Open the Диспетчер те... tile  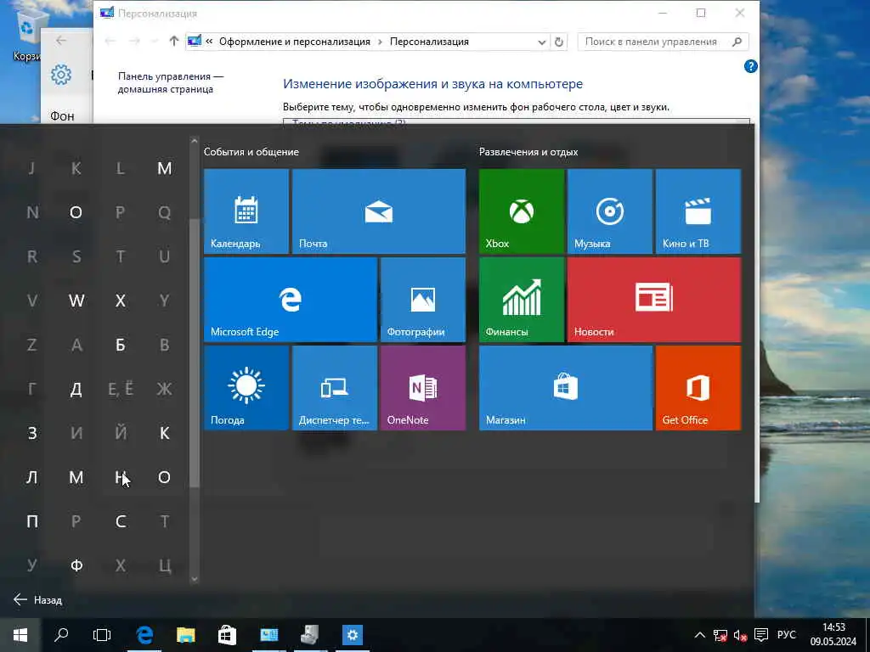pyautogui.click(x=335, y=388)
